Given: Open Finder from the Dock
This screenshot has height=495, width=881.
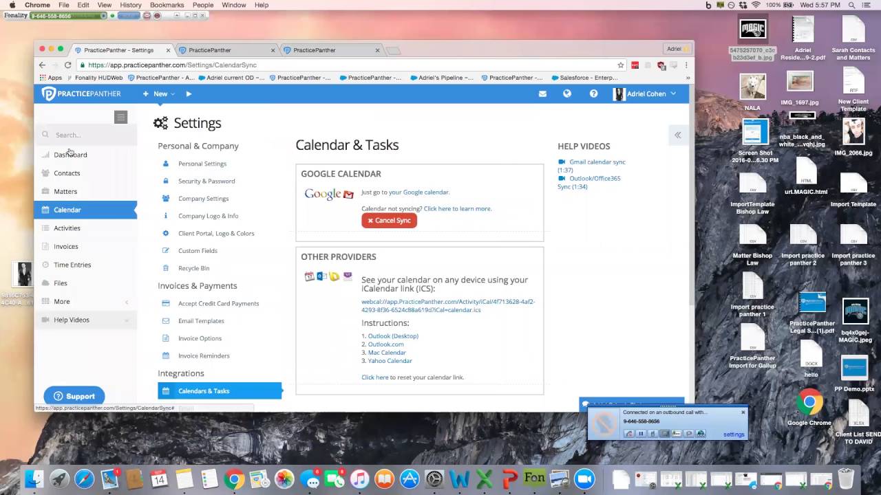Looking at the screenshot, I should coord(34,478).
